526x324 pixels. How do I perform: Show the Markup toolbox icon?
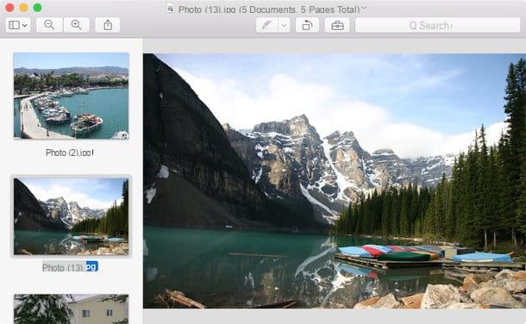click(x=337, y=26)
